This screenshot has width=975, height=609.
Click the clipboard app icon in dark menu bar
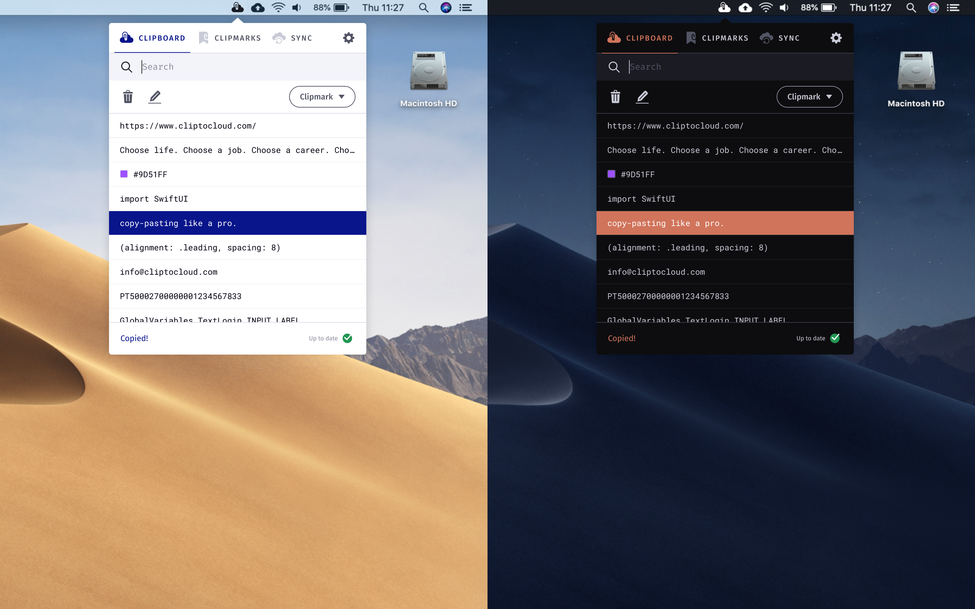(x=724, y=7)
